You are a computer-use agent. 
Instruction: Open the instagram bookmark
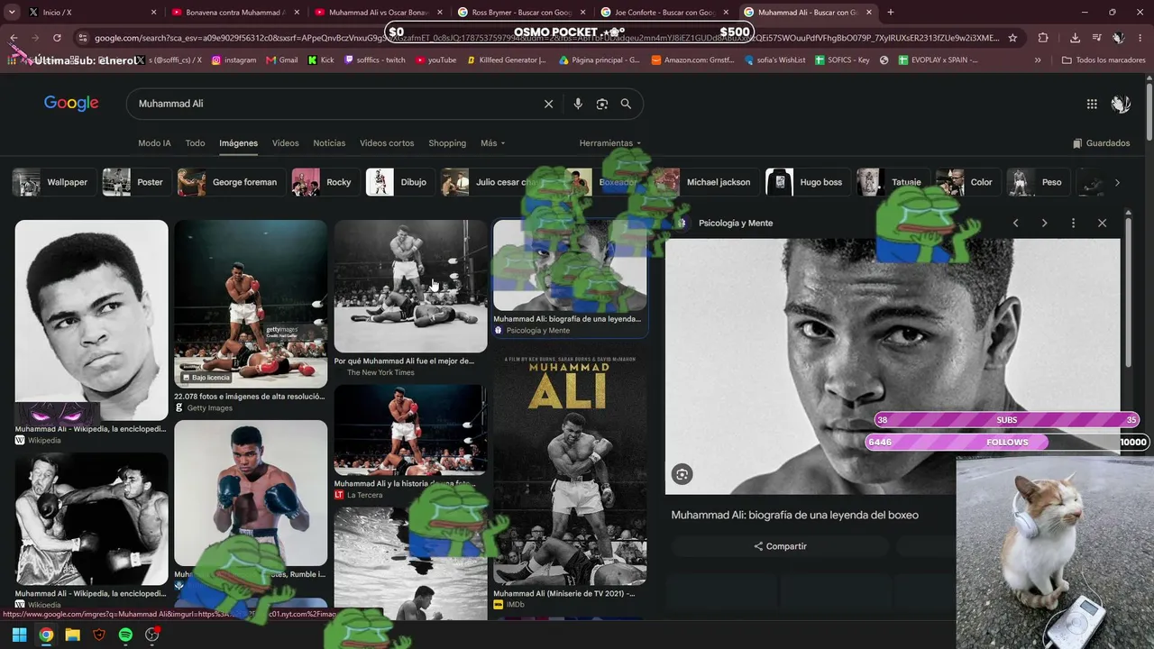coord(234,60)
